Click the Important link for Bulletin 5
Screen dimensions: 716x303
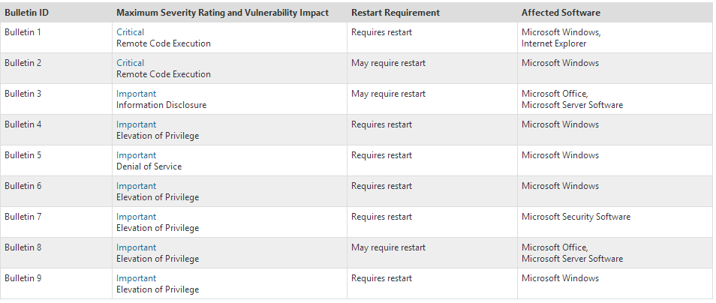136,155
